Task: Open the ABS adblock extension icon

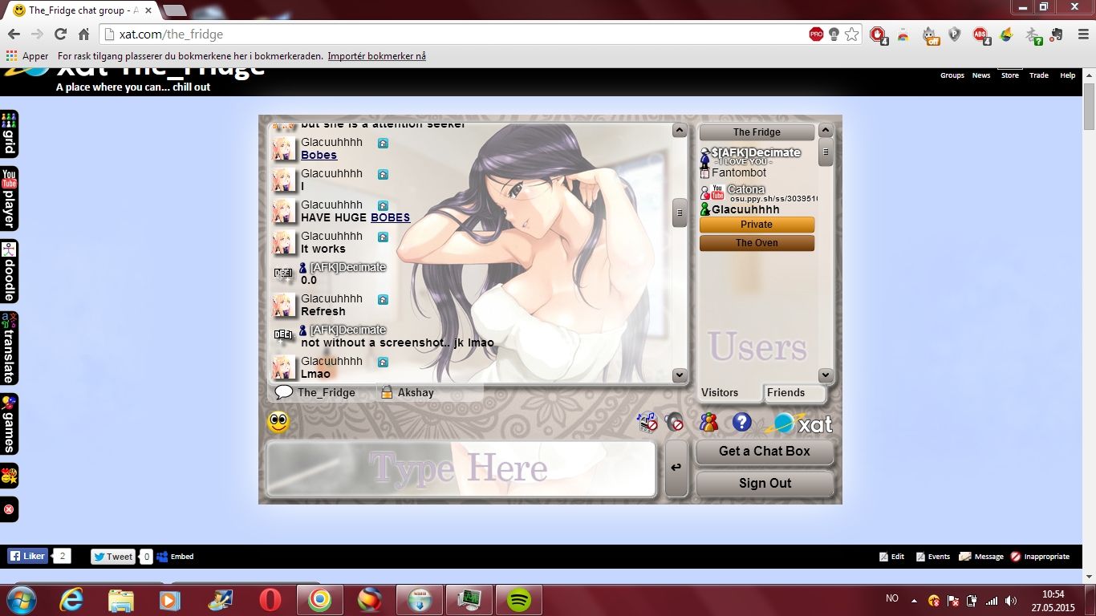Action: pos(981,35)
